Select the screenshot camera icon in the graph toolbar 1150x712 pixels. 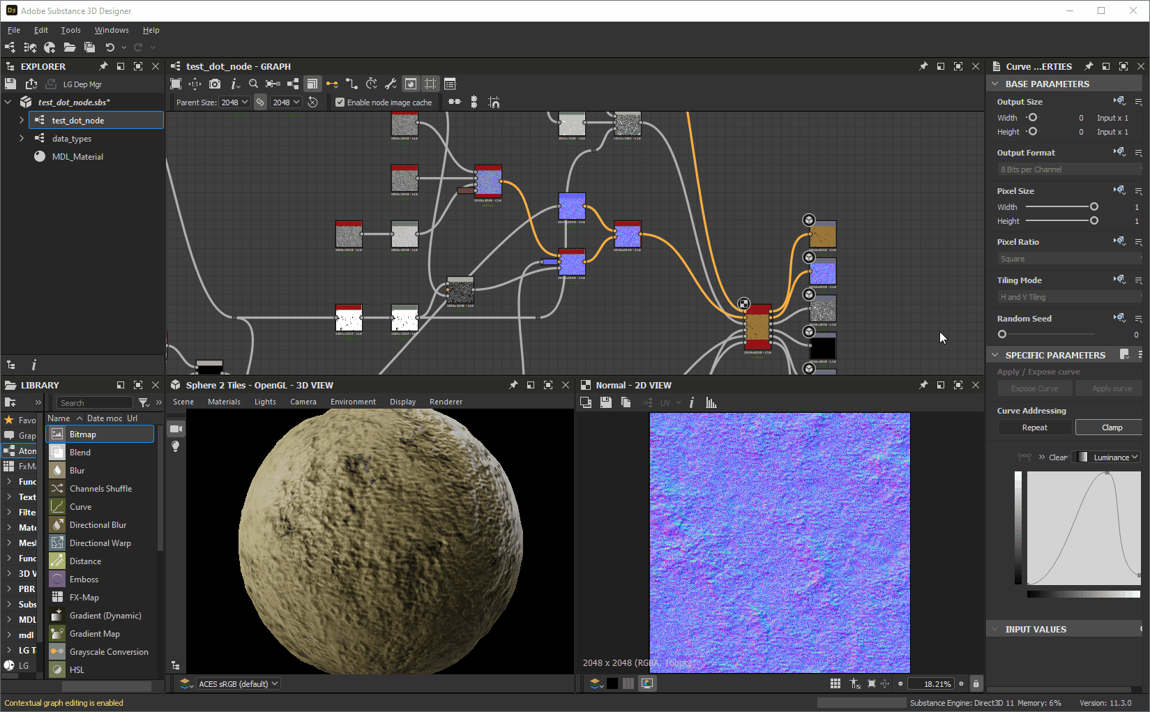point(214,84)
